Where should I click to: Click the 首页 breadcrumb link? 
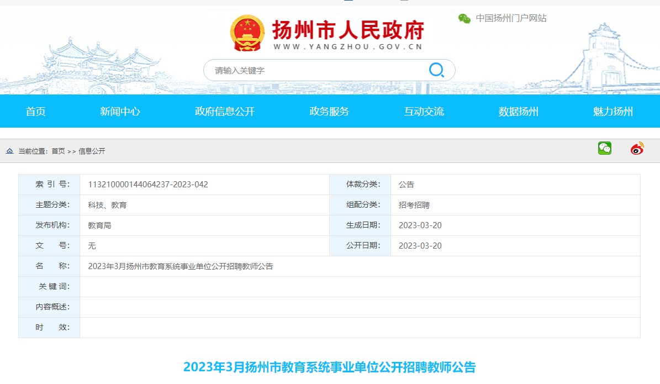click(58, 151)
